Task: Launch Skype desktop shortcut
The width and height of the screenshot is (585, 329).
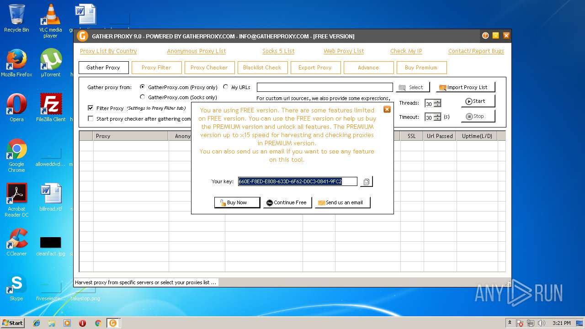Action: 16,287
